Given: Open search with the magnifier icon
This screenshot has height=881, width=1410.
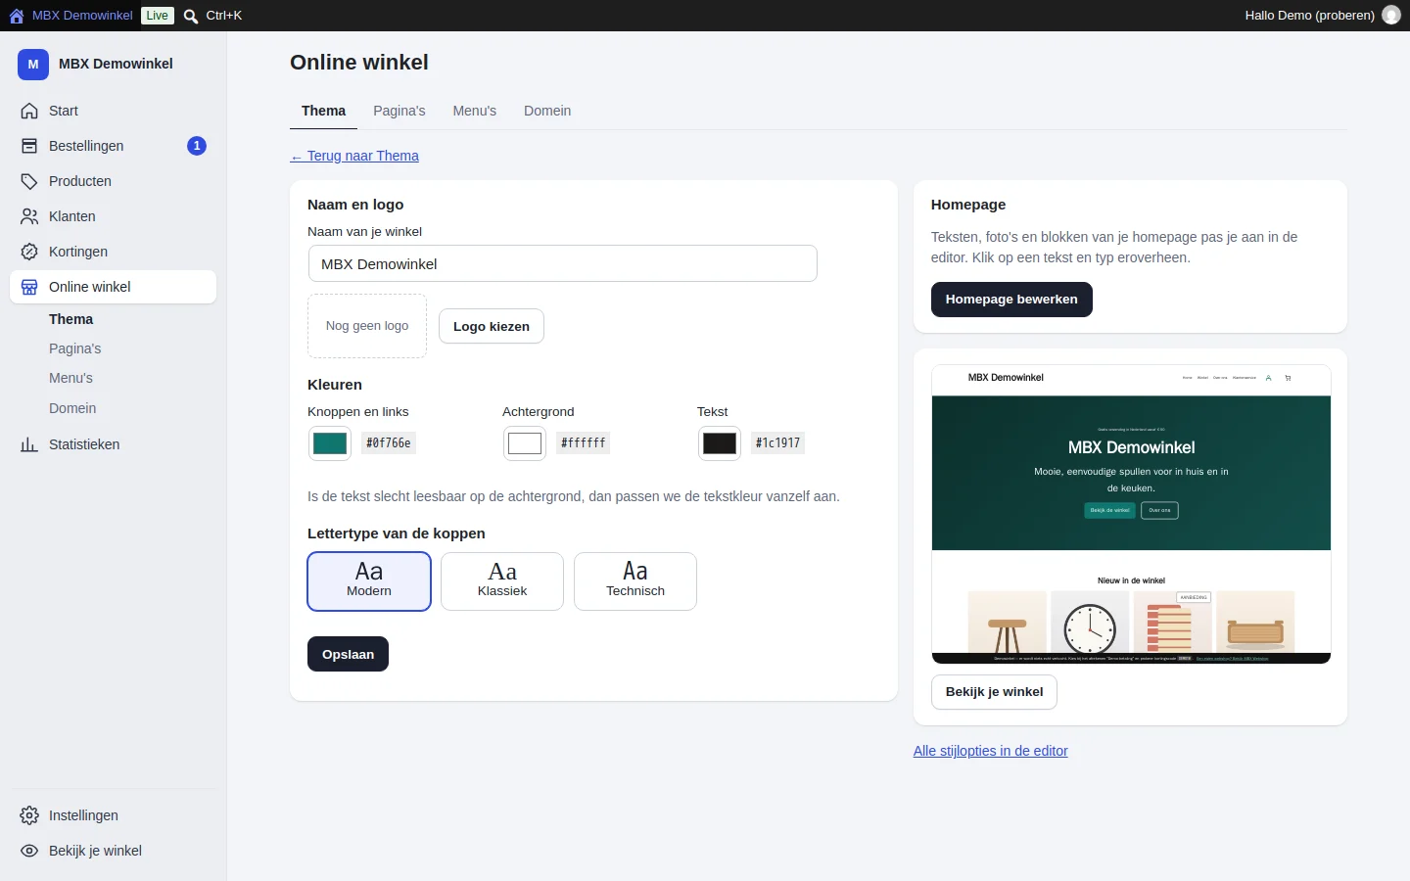Looking at the screenshot, I should (x=191, y=16).
